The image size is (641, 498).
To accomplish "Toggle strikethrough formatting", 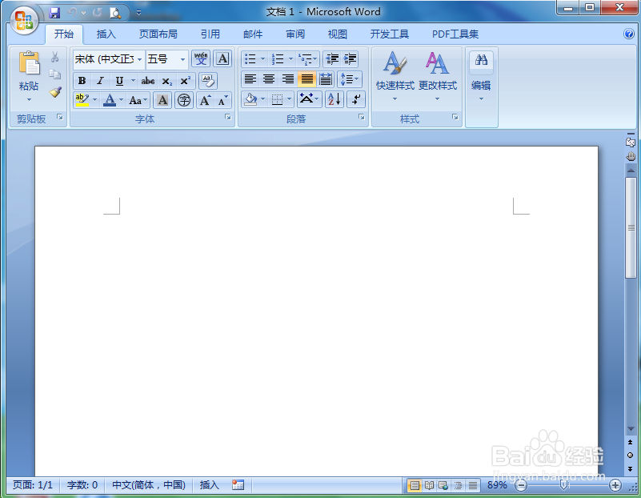I will pyautogui.click(x=147, y=81).
